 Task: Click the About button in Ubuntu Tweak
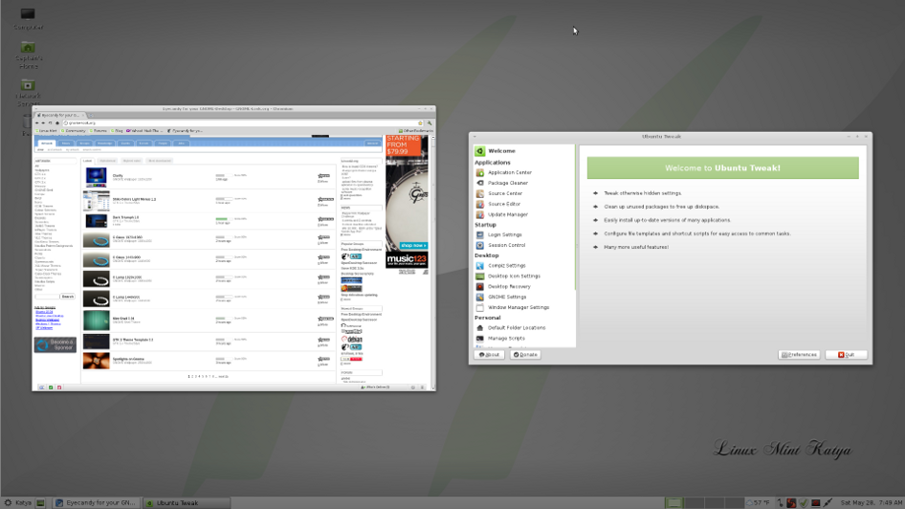[489, 355]
